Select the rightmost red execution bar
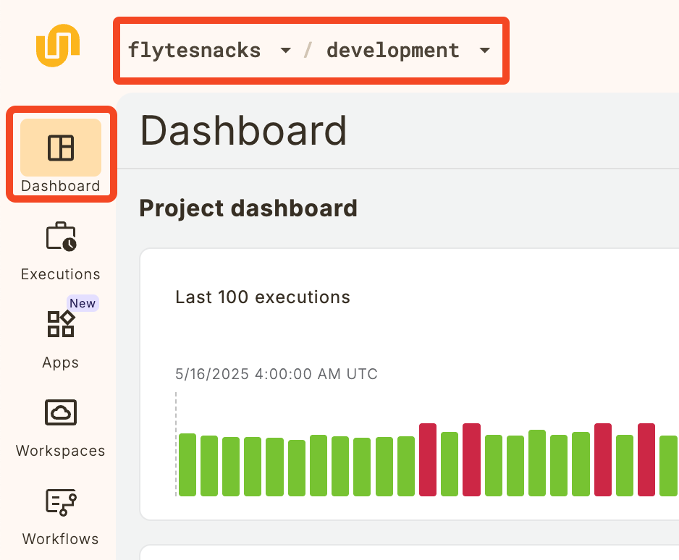The height and width of the screenshot is (560, 679). pos(646,459)
